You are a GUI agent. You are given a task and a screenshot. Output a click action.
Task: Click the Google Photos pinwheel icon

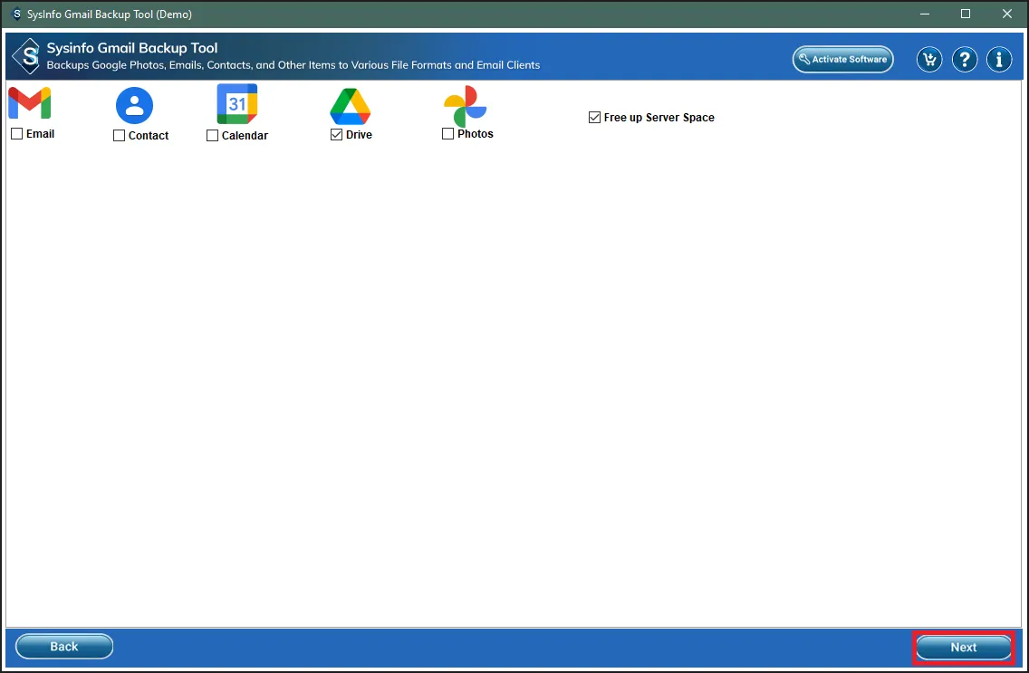pos(466,106)
